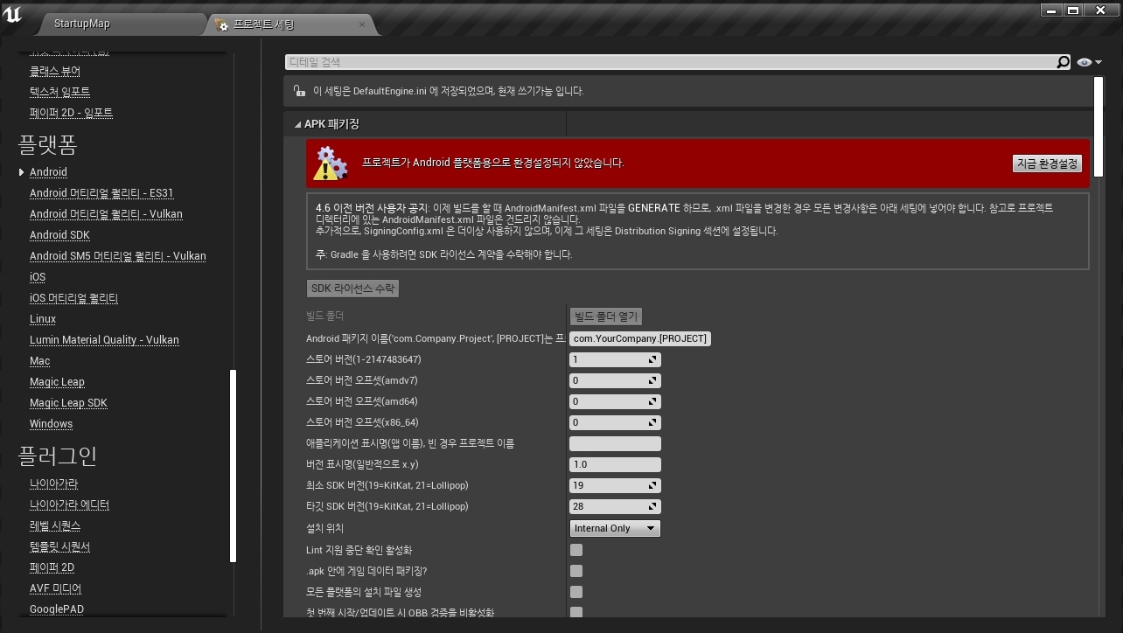Open Windows platform settings
This screenshot has width=1123, height=633.
tap(51, 424)
